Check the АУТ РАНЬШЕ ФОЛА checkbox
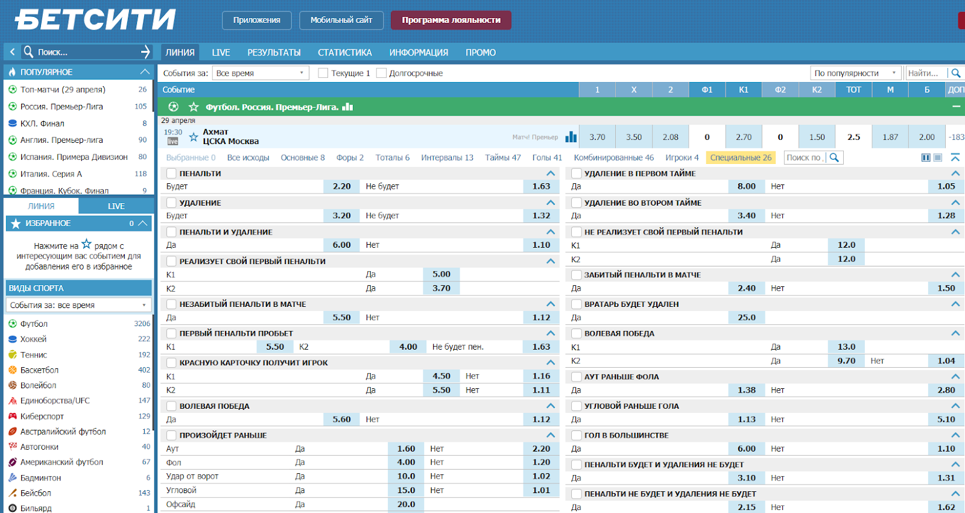The image size is (965, 513). 577,376
